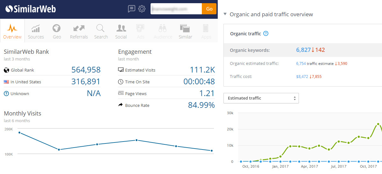
Task: Click the Traffic cost label
Action: (241, 77)
